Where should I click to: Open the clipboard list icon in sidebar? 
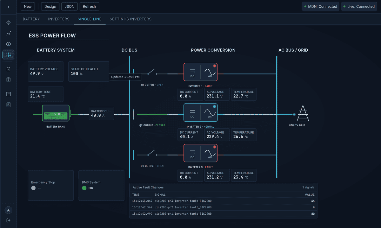tap(9, 80)
